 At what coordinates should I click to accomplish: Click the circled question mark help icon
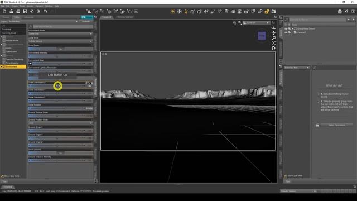[353, 11]
